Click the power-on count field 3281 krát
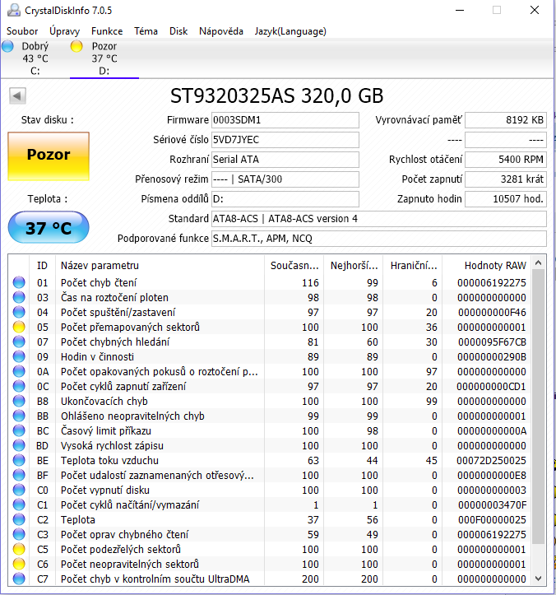 pos(506,179)
